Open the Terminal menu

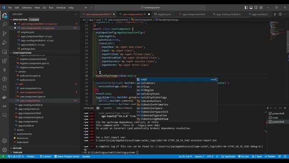61,8
